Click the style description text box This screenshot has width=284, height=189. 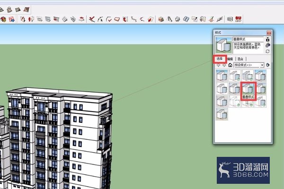pos(248,48)
